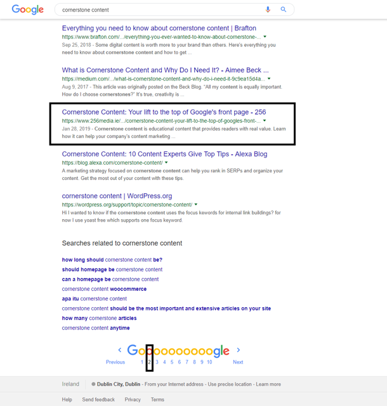Open the Privacy footer link
The image size is (387, 406).
tap(133, 400)
